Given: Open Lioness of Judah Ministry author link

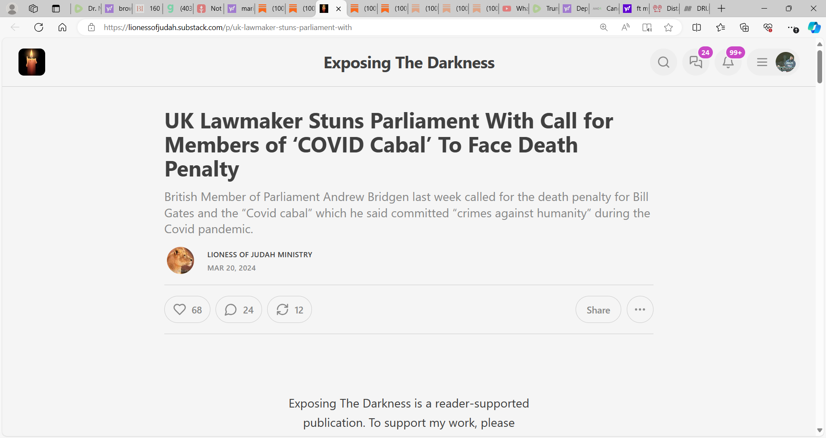Looking at the screenshot, I should 260,255.
